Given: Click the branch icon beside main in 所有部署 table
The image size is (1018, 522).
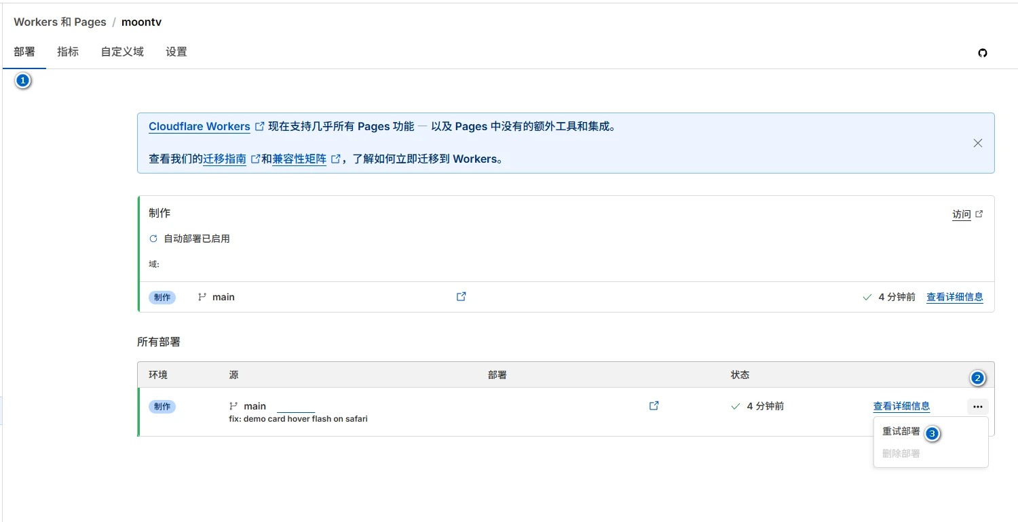Looking at the screenshot, I should pos(233,406).
